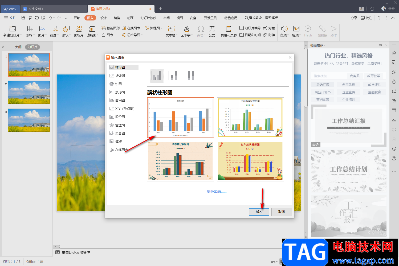399x266 pixels.
Task: Close the 插入图表 dialog
Action: [290, 57]
